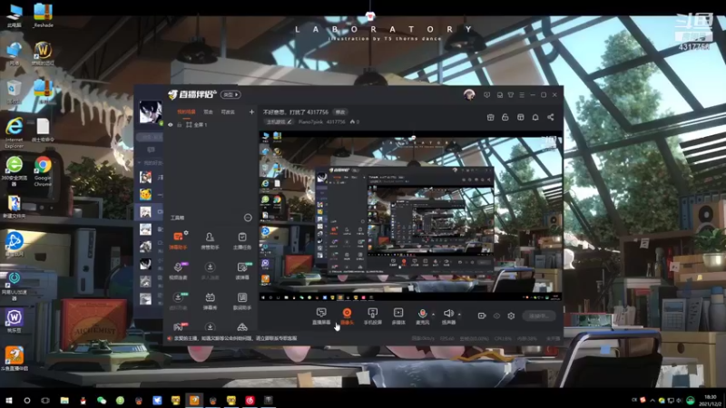Screen dimensions: 726x408
Task: Open the 弹幕秀 tool
Action: point(210,301)
